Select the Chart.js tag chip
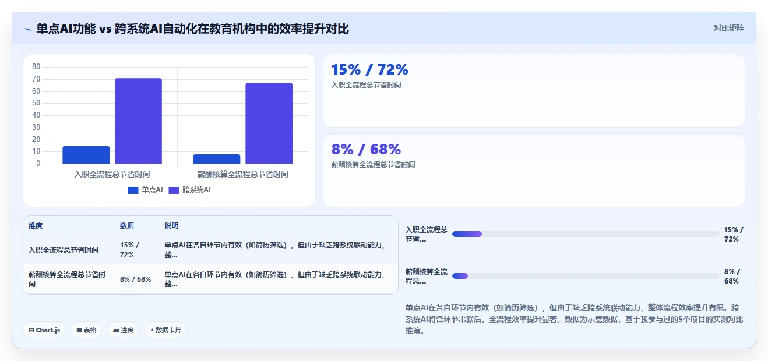The height and width of the screenshot is (361, 768). point(45,330)
